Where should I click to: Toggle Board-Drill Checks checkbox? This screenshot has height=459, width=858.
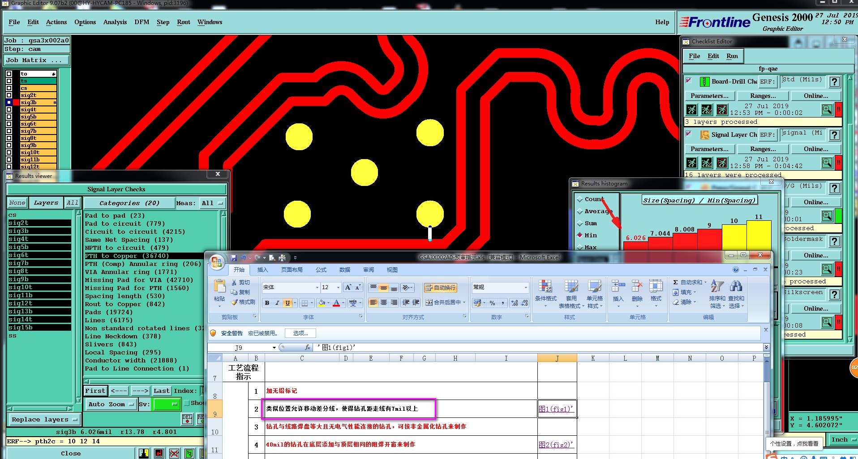[689, 80]
